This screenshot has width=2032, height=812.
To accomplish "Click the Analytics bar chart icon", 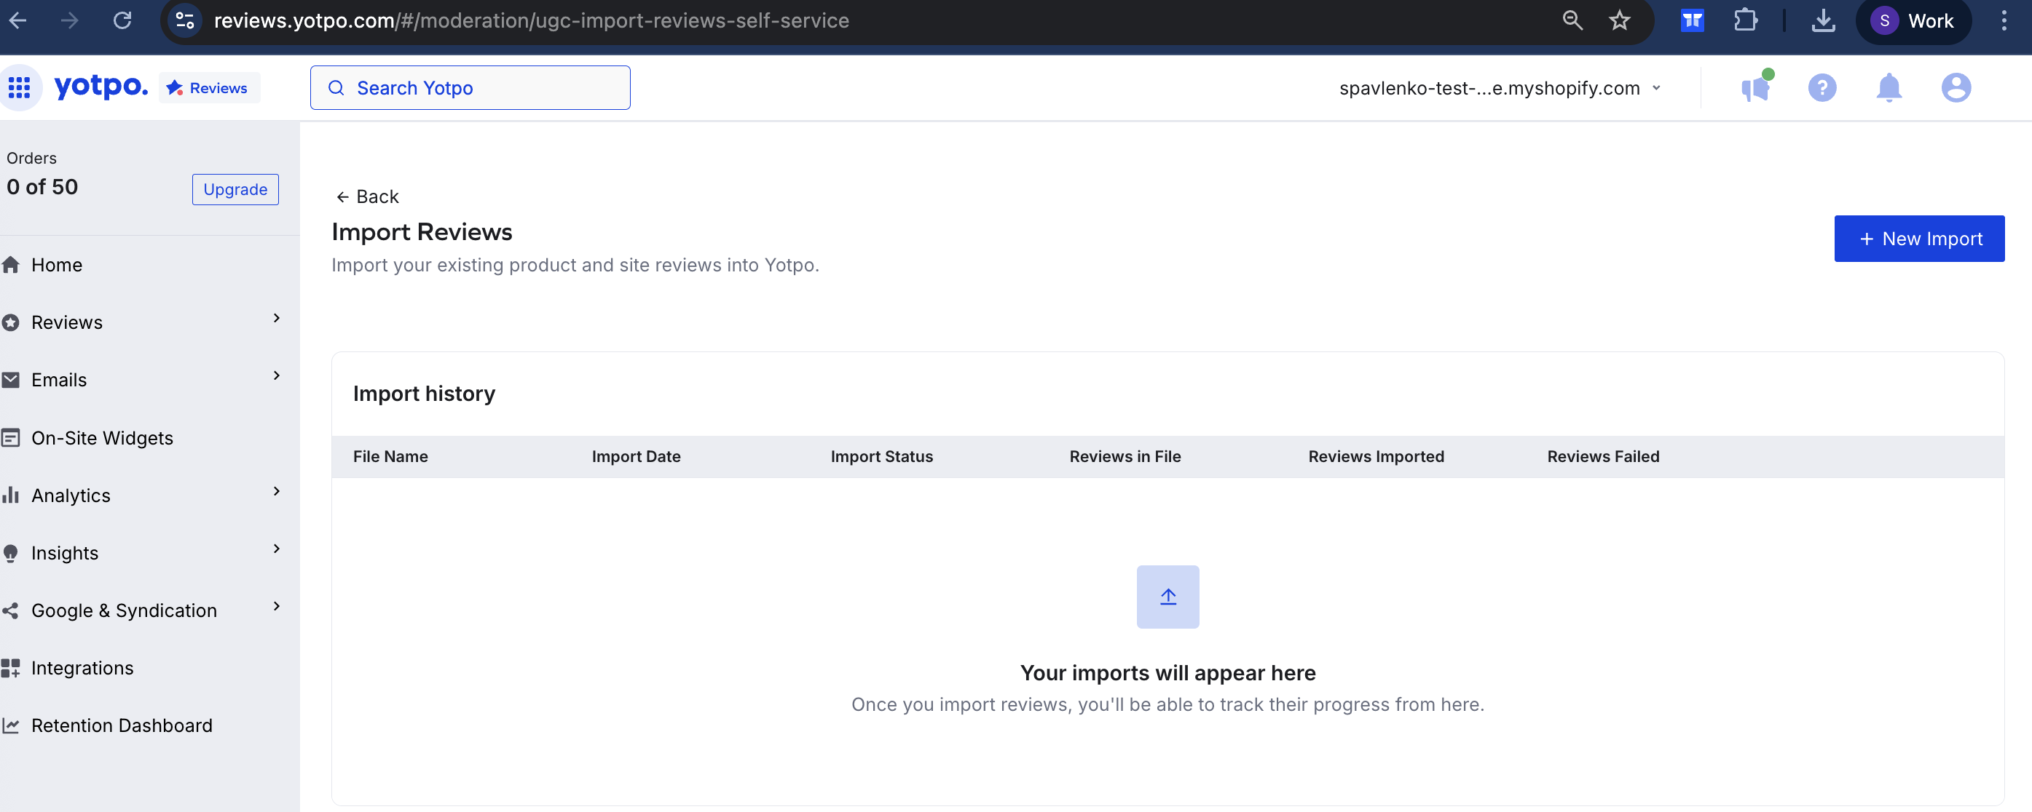I will (x=11, y=494).
